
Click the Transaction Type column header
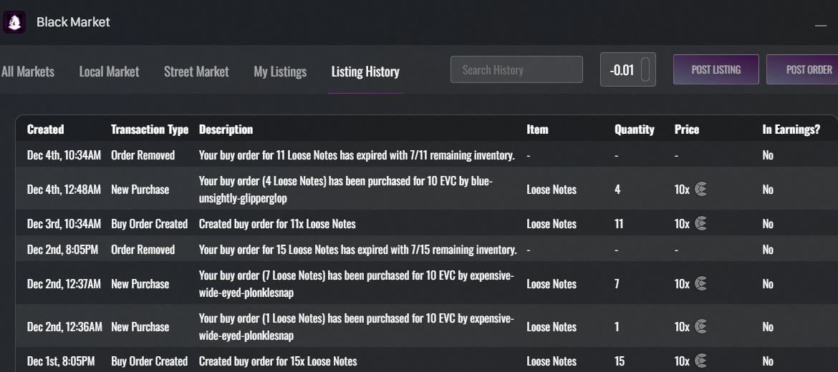[150, 129]
